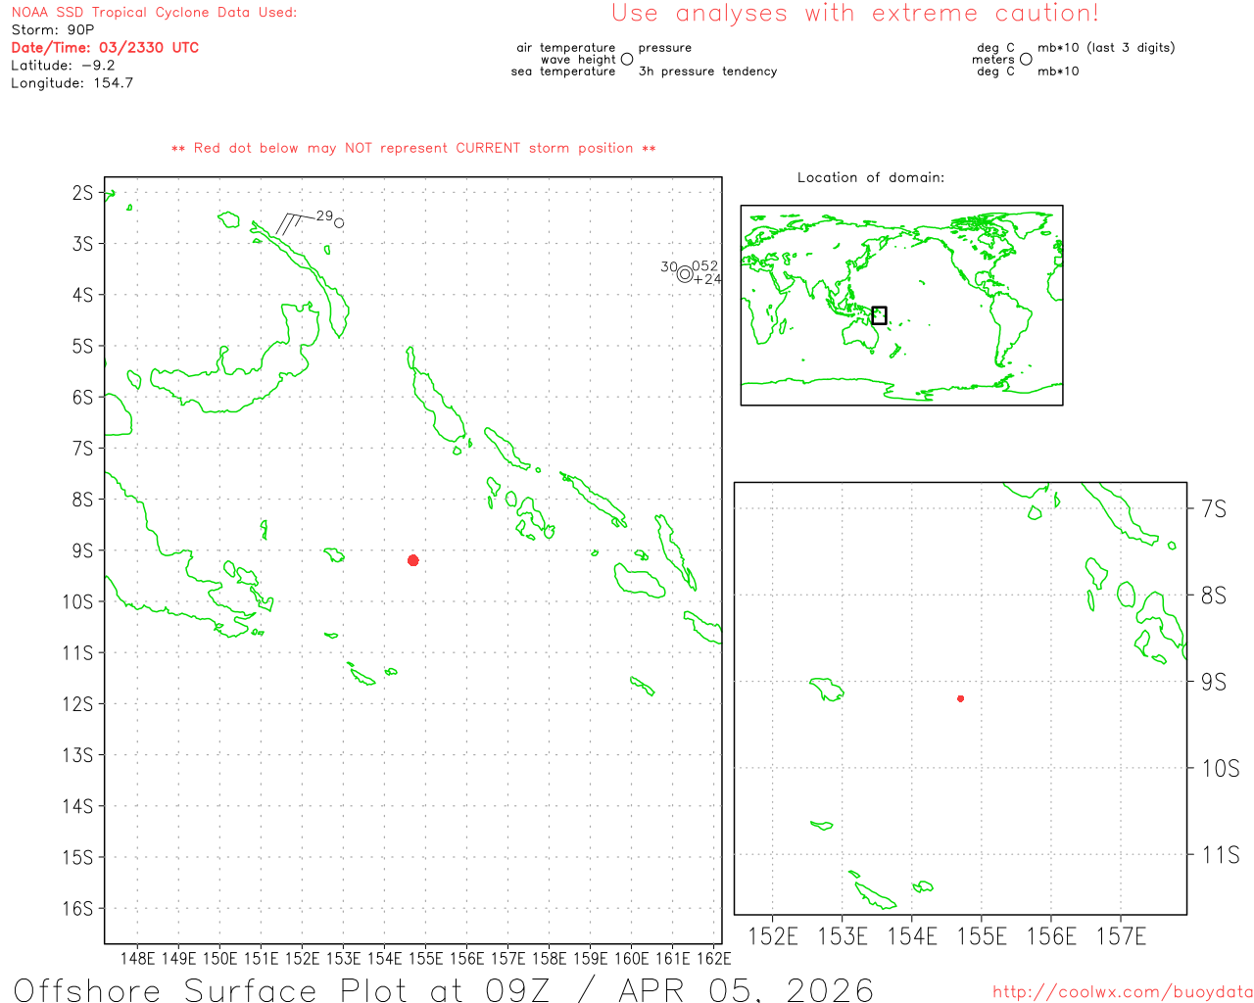Click the 10S label on inset map axis
1254x1003 pixels.
[1220, 769]
